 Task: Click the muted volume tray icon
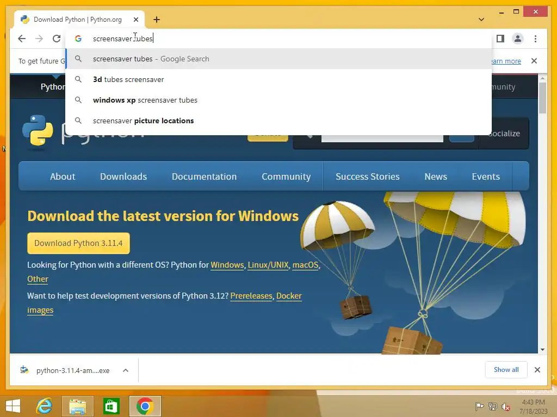coord(506,407)
